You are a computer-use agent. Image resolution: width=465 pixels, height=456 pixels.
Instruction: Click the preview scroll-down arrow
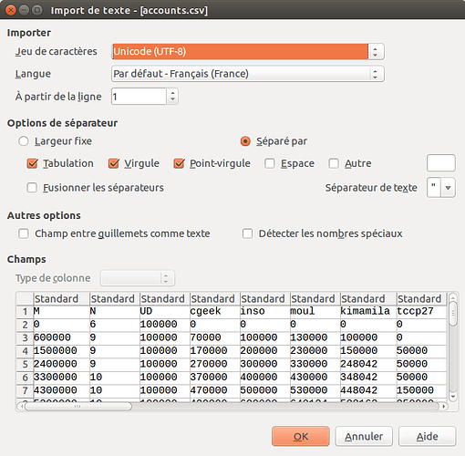[x=453, y=397]
